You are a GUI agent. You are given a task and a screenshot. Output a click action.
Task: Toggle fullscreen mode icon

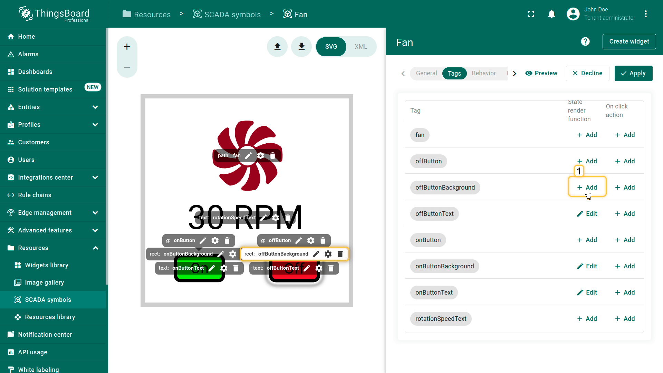[531, 14]
